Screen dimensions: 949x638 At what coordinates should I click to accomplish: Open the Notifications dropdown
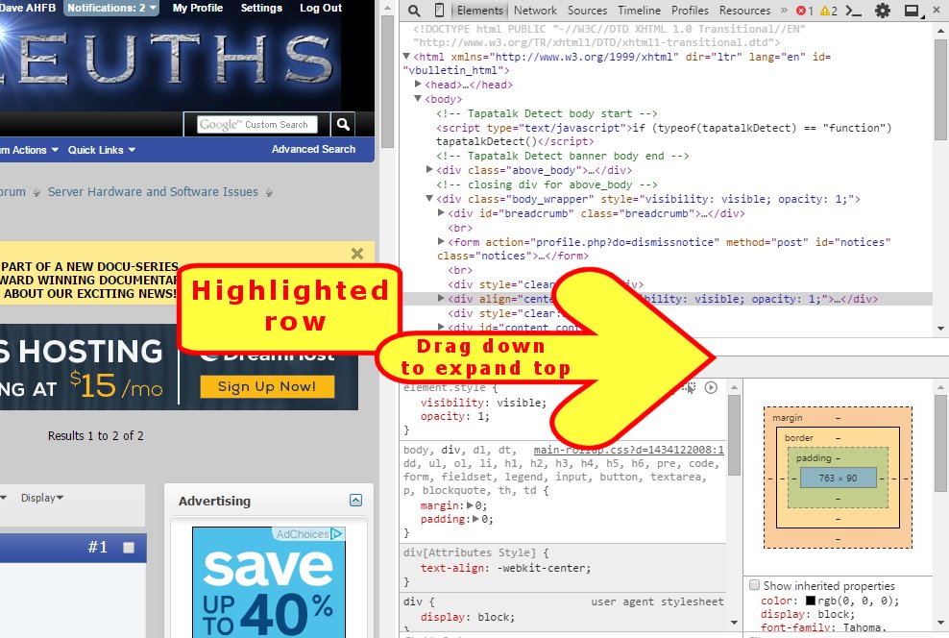tap(111, 8)
